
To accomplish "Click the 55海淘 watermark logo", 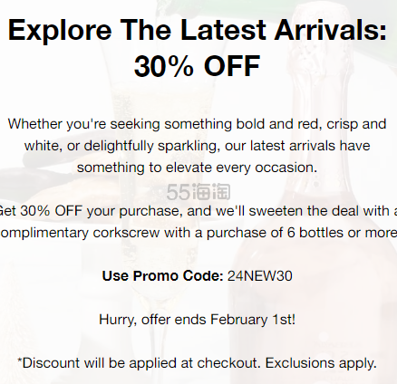I will click(198, 192).
